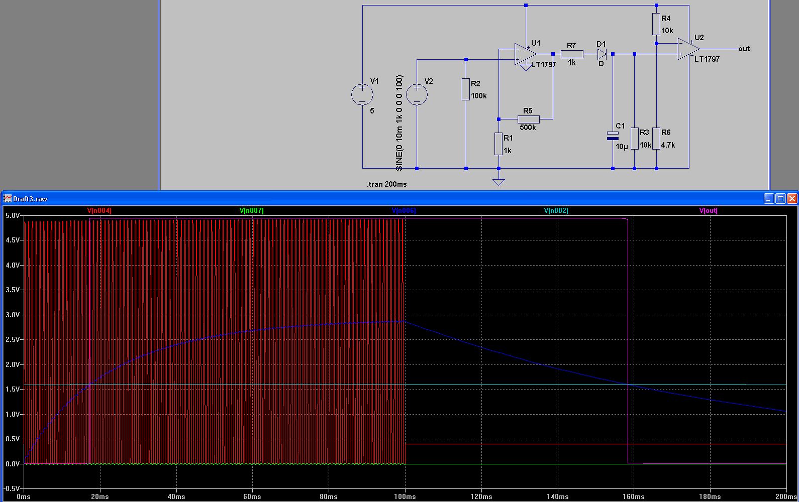Close the Draft3.raw waveform window
The width and height of the screenshot is (799, 502).
tap(792, 199)
